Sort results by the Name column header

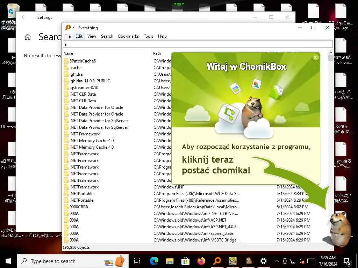tap(107, 53)
